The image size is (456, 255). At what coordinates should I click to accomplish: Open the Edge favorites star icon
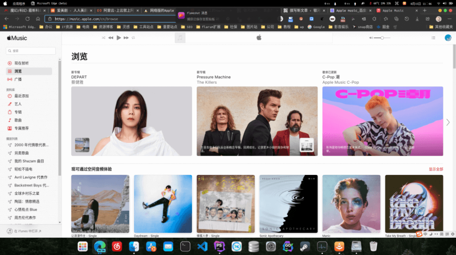pyautogui.click(x=386, y=19)
